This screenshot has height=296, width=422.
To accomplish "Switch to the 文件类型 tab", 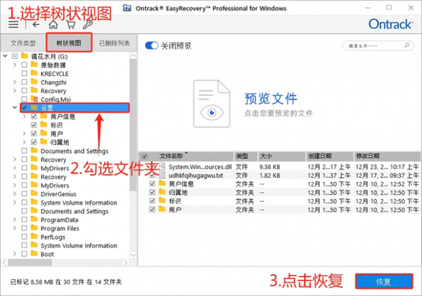I will click(24, 43).
